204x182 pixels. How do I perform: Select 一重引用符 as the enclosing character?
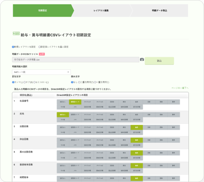[x=95, y=82]
